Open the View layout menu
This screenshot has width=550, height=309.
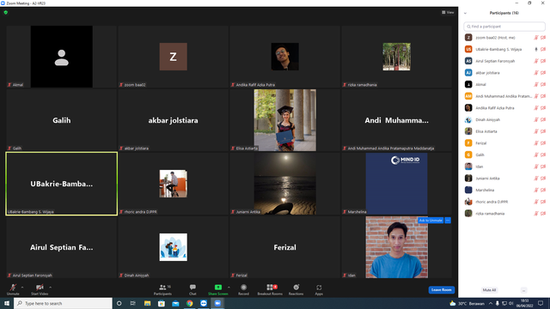[448, 12]
